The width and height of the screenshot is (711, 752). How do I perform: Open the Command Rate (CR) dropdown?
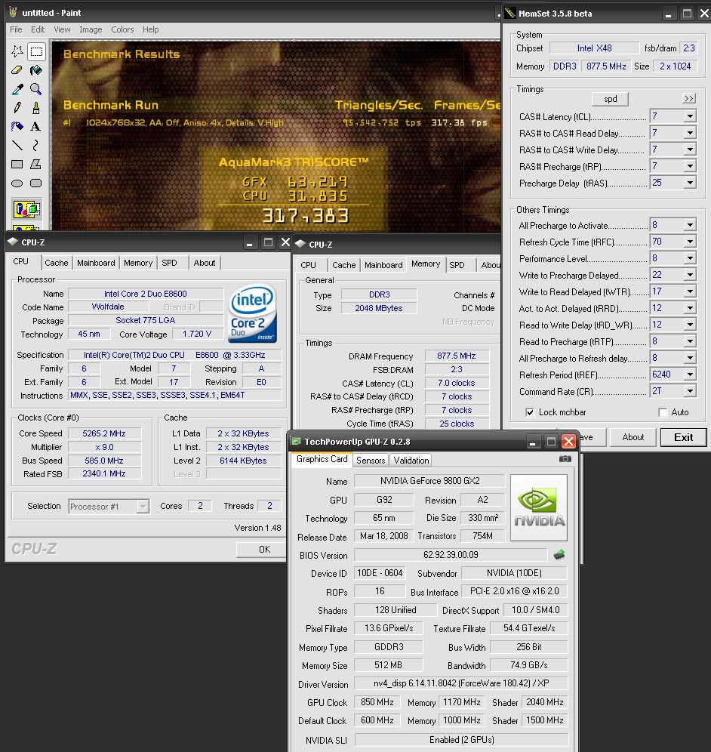point(689,391)
